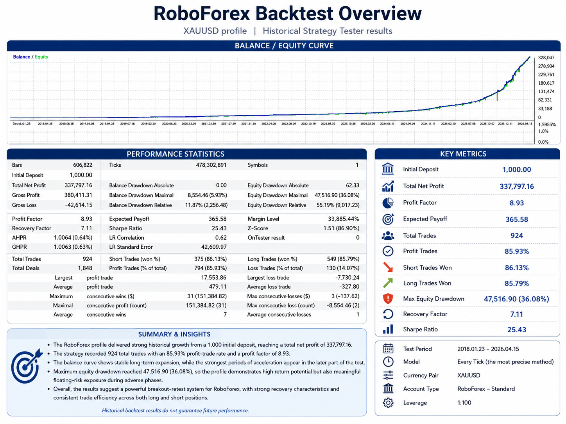The image size is (566, 424).
Task: Click the target icon beside Expected Payoff
Action: 388,219
